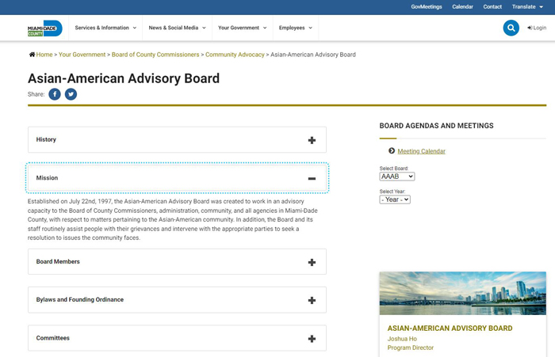Viewport: 555px width, 357px height.
Task: Click the arrow icon beside Meeting Calendar
Action: coord(392,151)
